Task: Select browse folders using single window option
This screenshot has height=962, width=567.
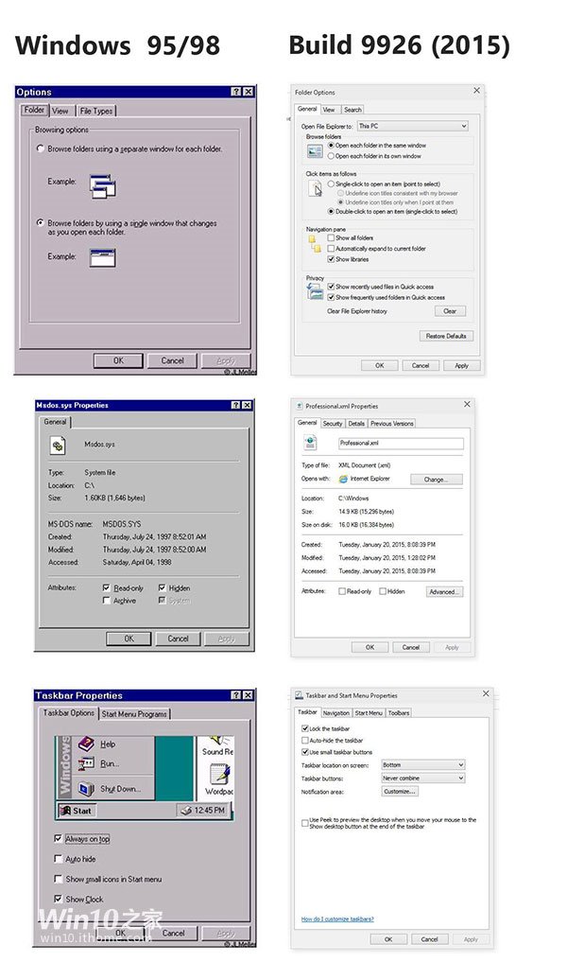Action: pyautogui.click(x=41, y=222)
